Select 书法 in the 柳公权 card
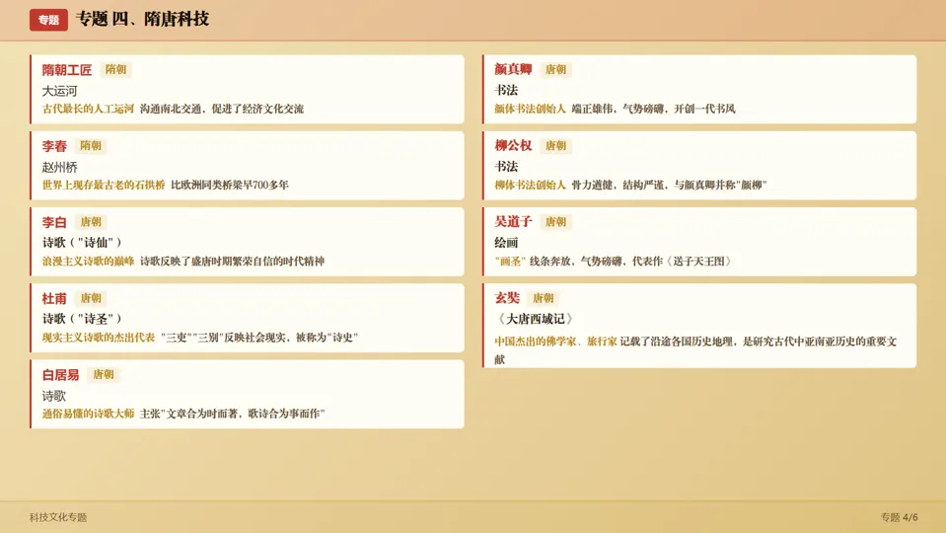Image resolution: width=946 pixels, height=533 pixels. coord(506,167)
